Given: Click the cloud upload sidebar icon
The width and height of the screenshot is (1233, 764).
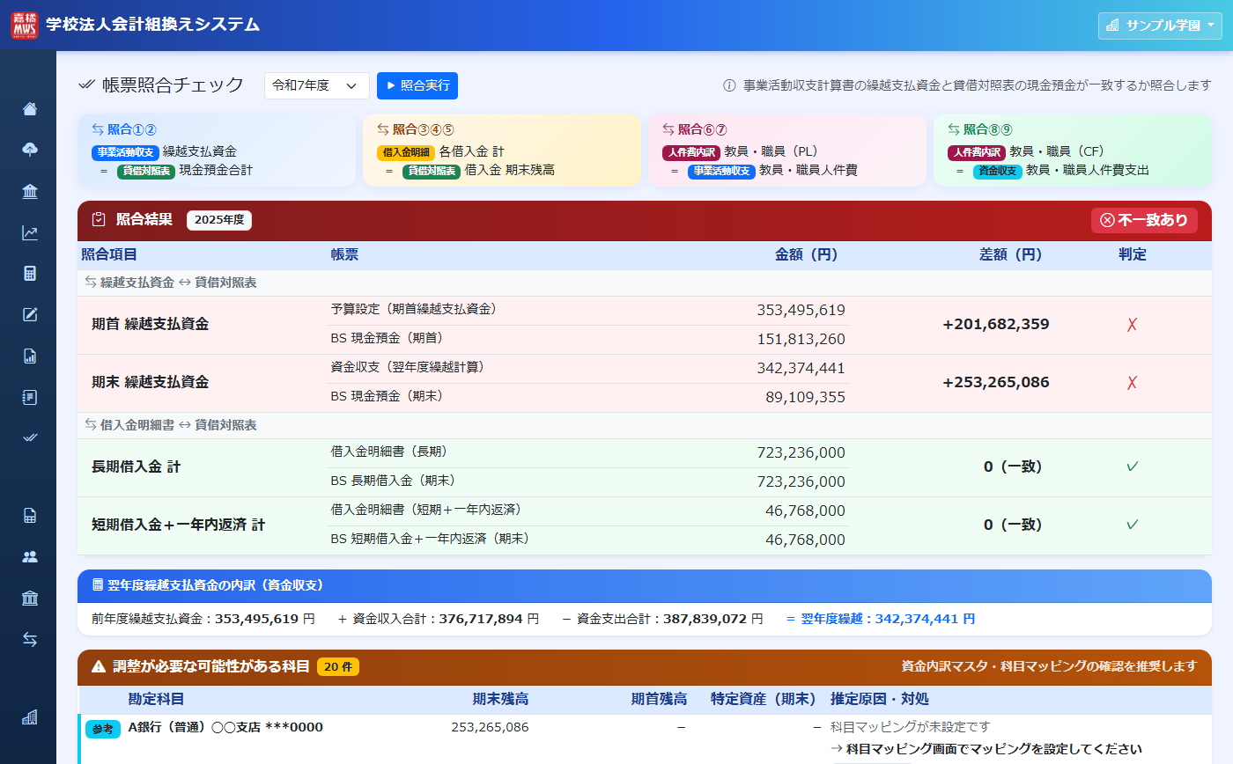Looking at the screenshot, I should click(30, 151).
